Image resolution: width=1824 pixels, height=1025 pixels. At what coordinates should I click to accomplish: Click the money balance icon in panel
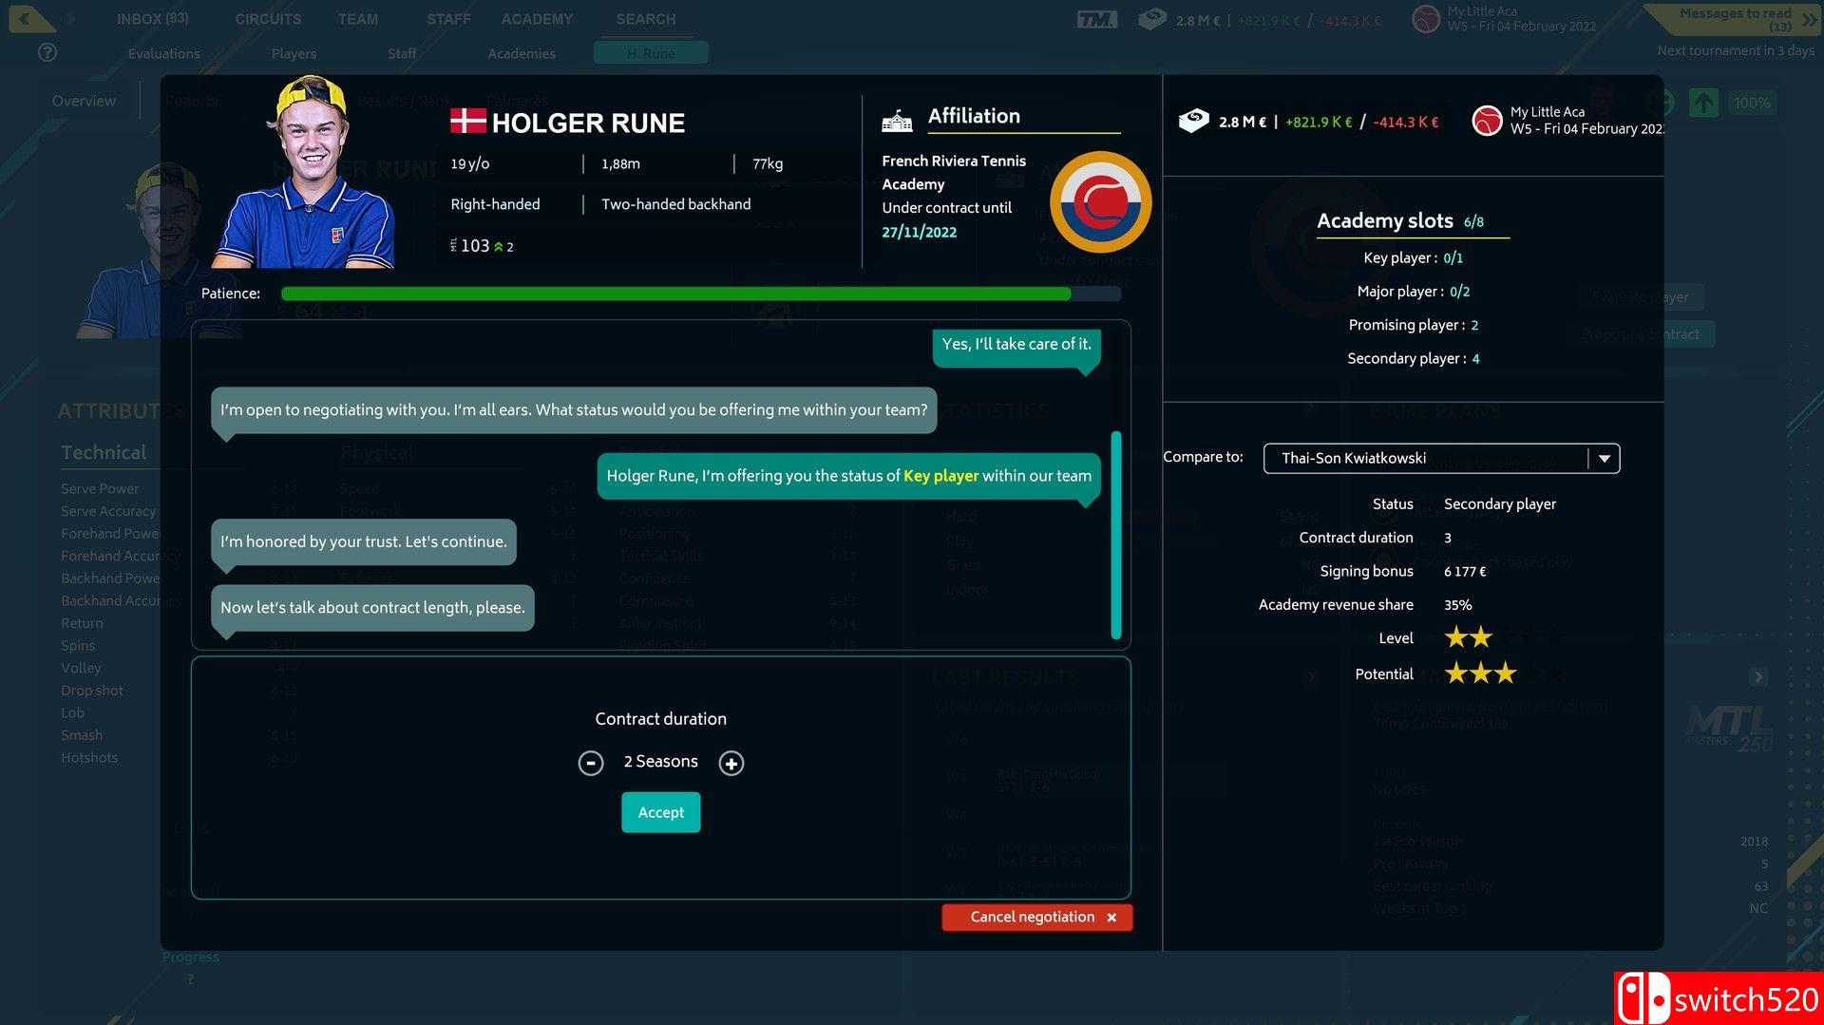point(1193,121)
